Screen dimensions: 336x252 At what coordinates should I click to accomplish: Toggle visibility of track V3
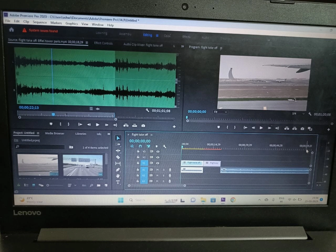pos(158,151)
